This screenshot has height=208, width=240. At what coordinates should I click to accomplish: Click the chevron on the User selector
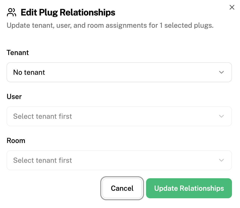tap(221, 116)
